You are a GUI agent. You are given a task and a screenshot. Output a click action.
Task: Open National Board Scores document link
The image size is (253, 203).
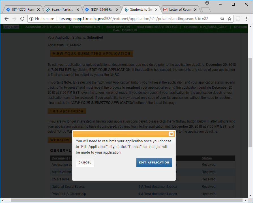point(157,187)
